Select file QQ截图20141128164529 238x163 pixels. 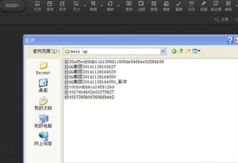point(90,72)
